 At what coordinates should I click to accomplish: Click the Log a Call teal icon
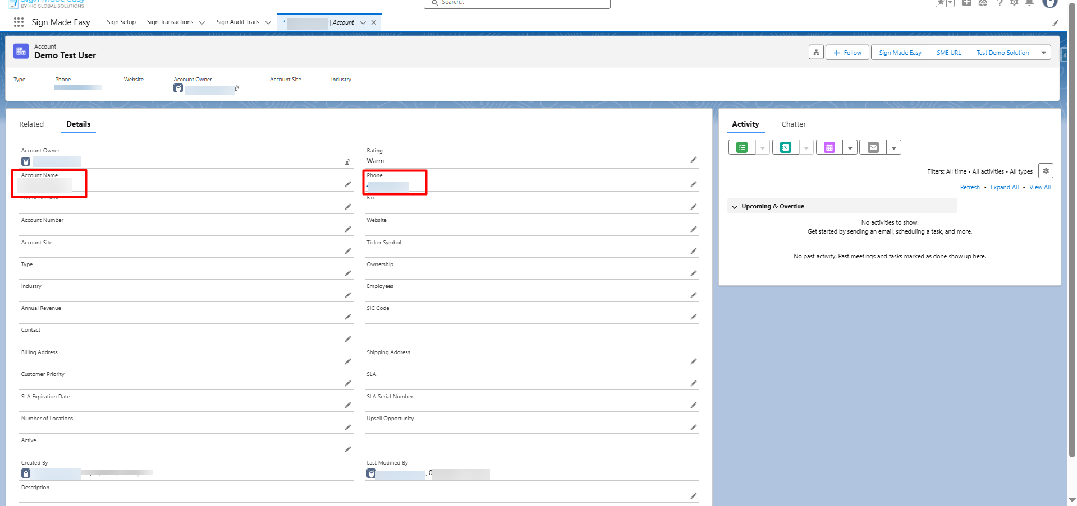coord(785,147)
